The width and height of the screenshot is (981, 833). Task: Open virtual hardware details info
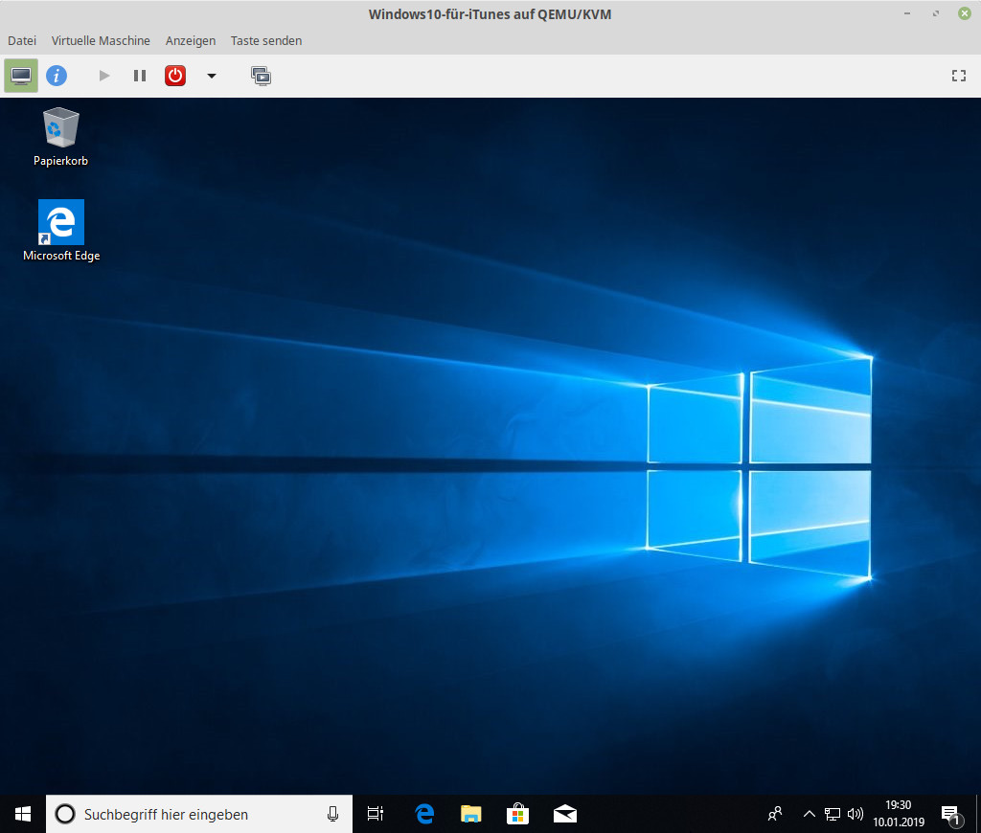(57, 76)
